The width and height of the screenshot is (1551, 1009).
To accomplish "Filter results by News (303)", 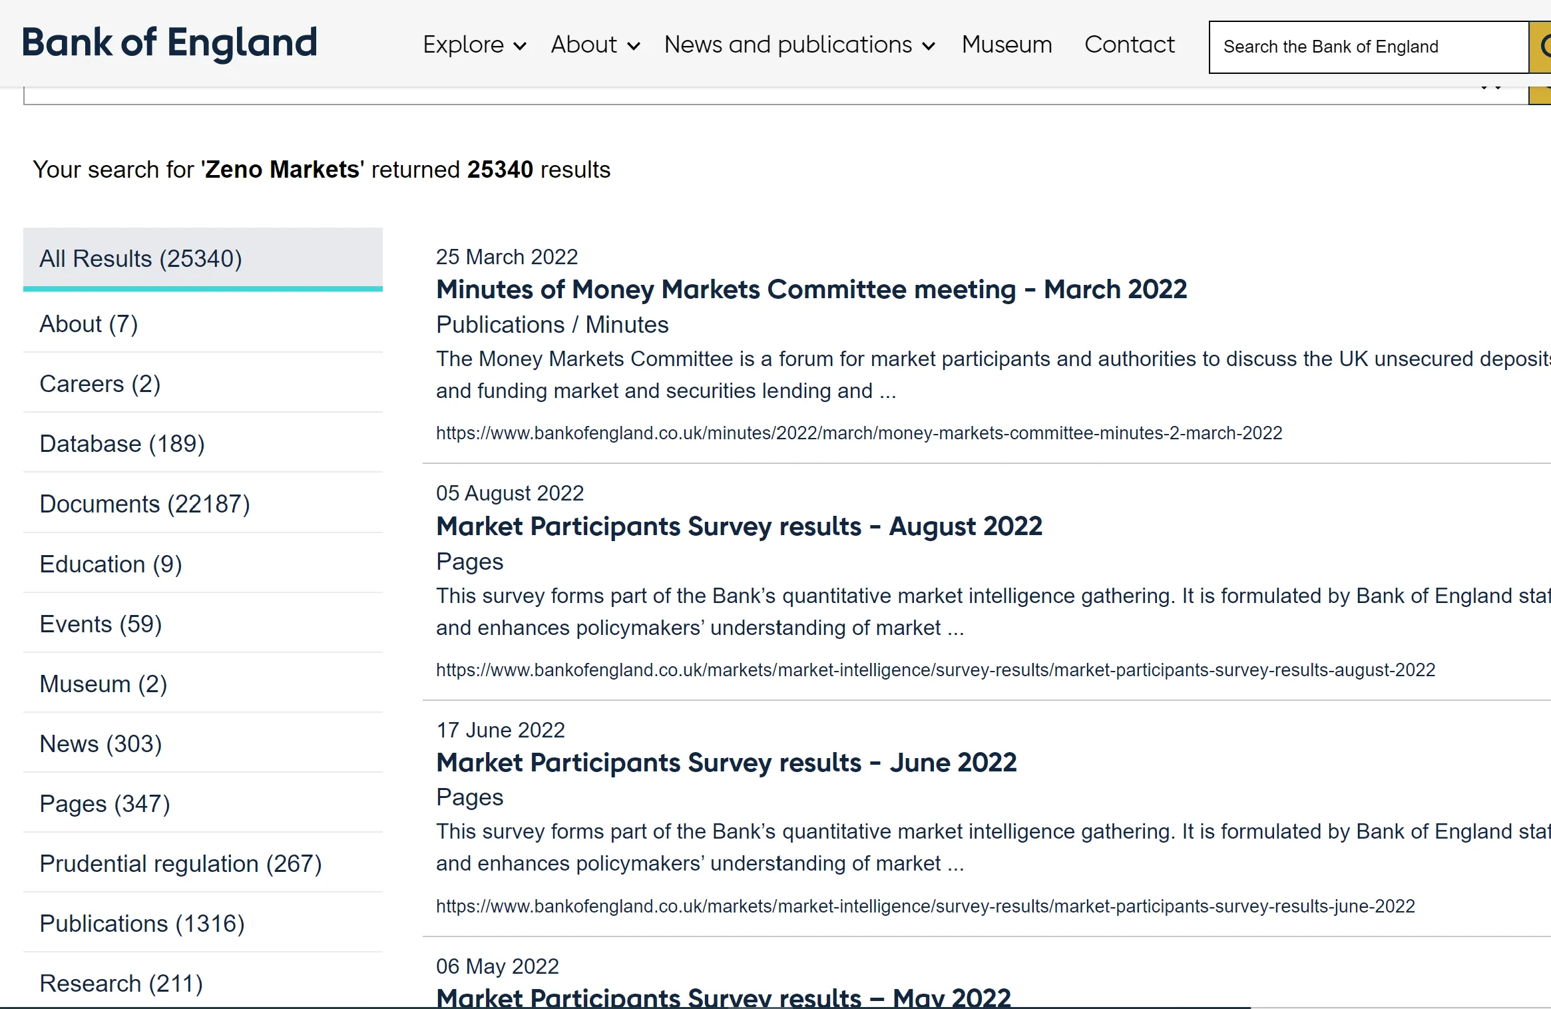I will point(203,743).
